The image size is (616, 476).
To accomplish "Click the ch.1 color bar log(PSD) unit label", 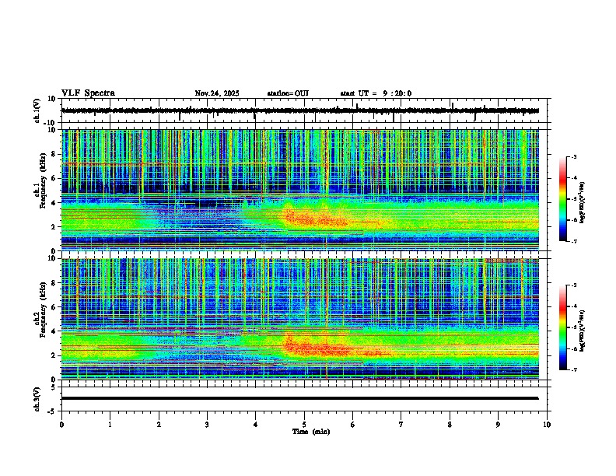I will tap(583, 203).
